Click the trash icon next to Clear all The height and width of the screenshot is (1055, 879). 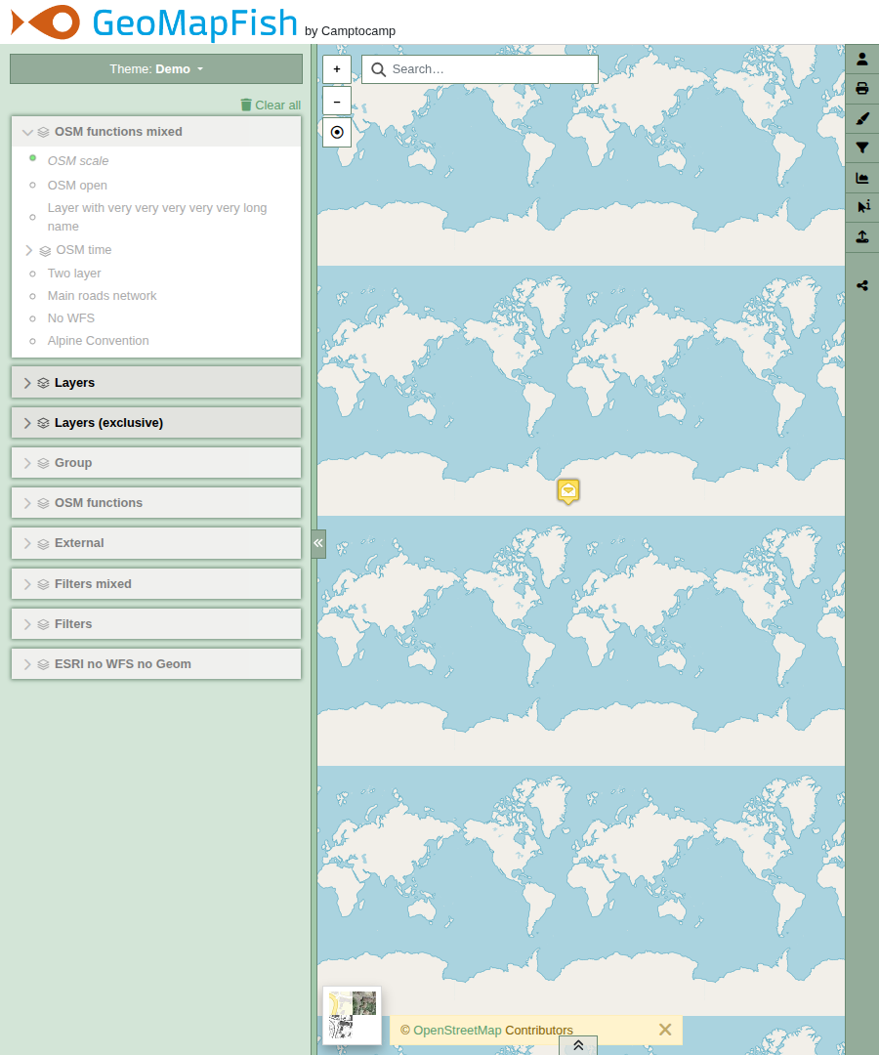[246, 105]
